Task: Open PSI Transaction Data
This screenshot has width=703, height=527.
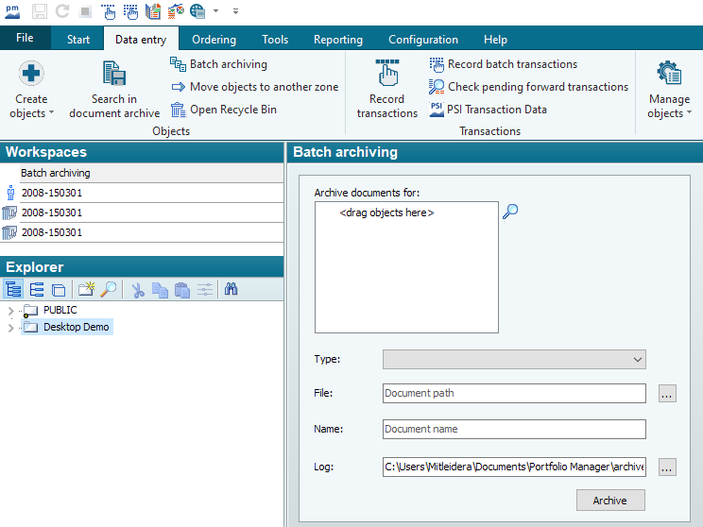Action: tap(488, 110)
